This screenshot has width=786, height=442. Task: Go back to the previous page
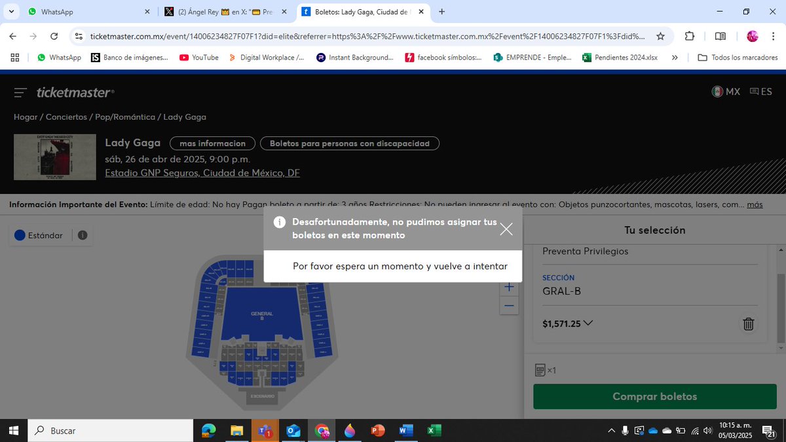pos(13,37)
